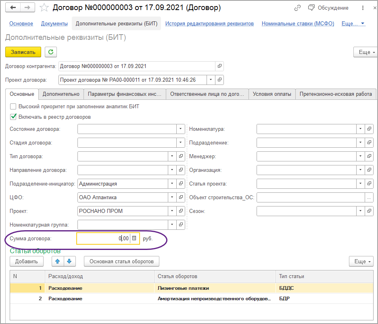Expand the Состояние договора dropdown
The image size is (378, 324).
pos(180,129)
